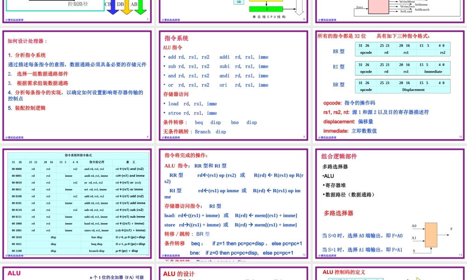
Task: Click the red 多路选择器 heading
Action: coord(338,213)
